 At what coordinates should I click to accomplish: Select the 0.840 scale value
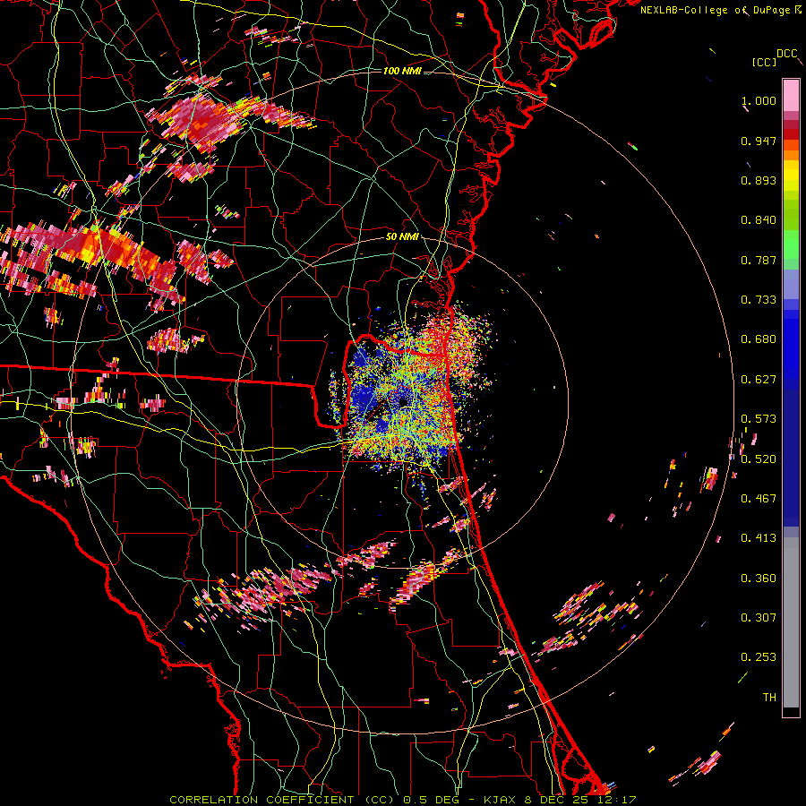(759, 220)
